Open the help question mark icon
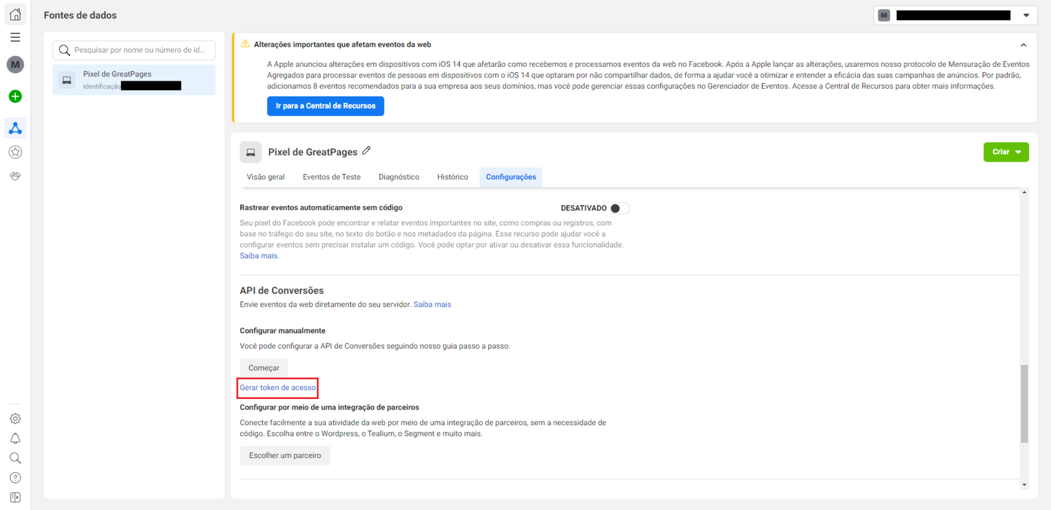 coord(15,478)
